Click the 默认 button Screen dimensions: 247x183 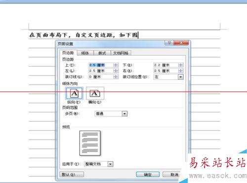click(x=72, y=175)
